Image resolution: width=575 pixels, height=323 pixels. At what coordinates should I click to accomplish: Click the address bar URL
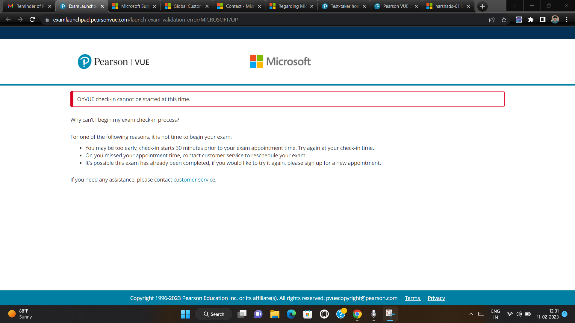coord(145,20)
